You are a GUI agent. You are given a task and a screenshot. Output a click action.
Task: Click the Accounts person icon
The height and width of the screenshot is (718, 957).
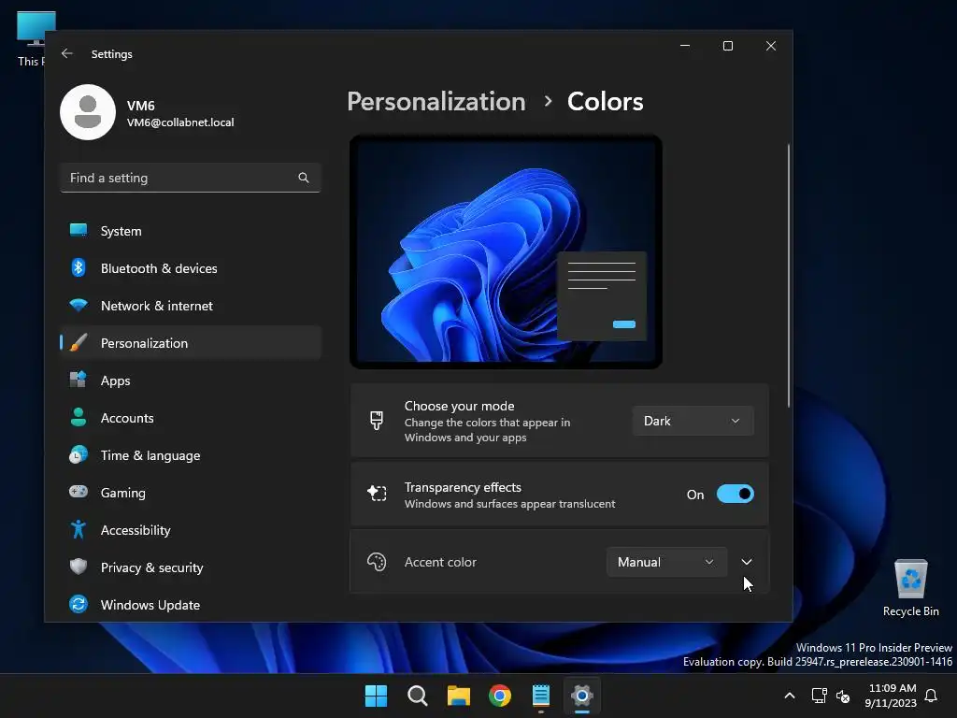[x=79, y=417]
